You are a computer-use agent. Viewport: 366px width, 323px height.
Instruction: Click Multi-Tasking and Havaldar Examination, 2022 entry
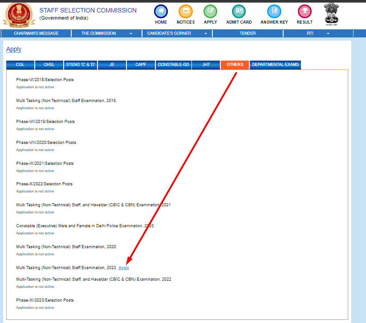click(94, 279)
